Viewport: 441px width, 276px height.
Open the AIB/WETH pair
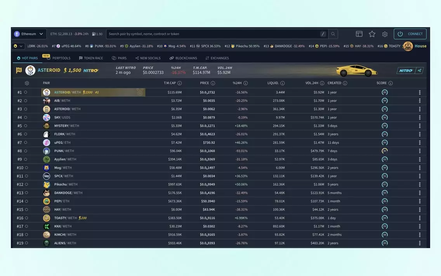click(62, 100)
